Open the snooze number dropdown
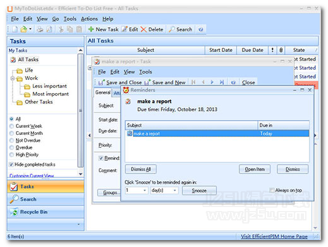The height and width of the screenshot is (247, 328). [145, 191]
